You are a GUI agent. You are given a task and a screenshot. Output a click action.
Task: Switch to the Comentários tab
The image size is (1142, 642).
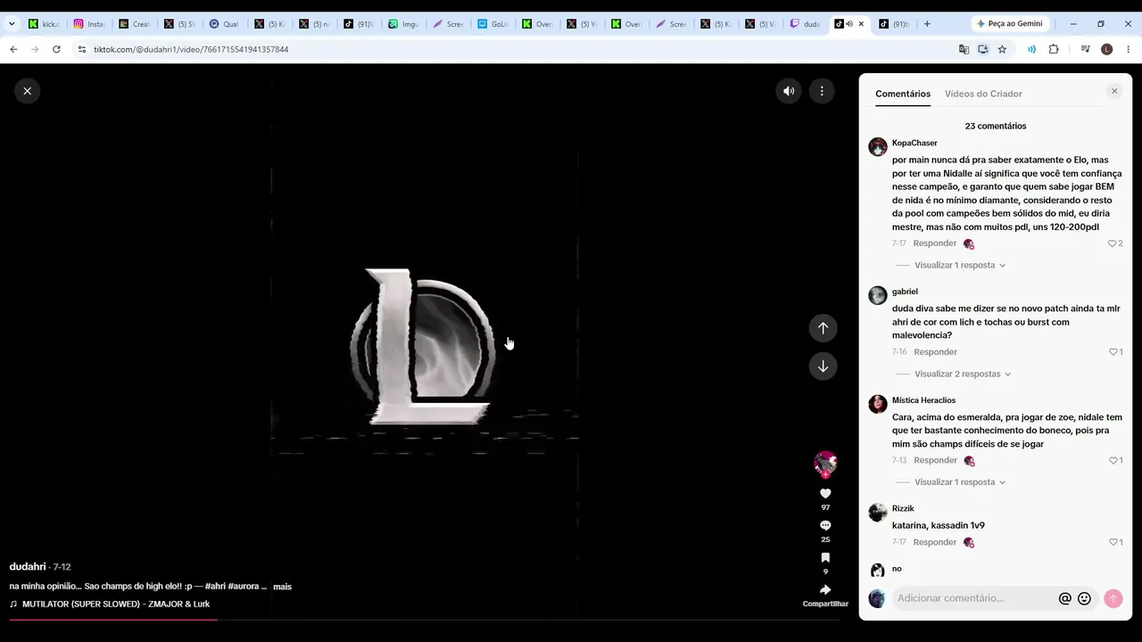point(903,94)
